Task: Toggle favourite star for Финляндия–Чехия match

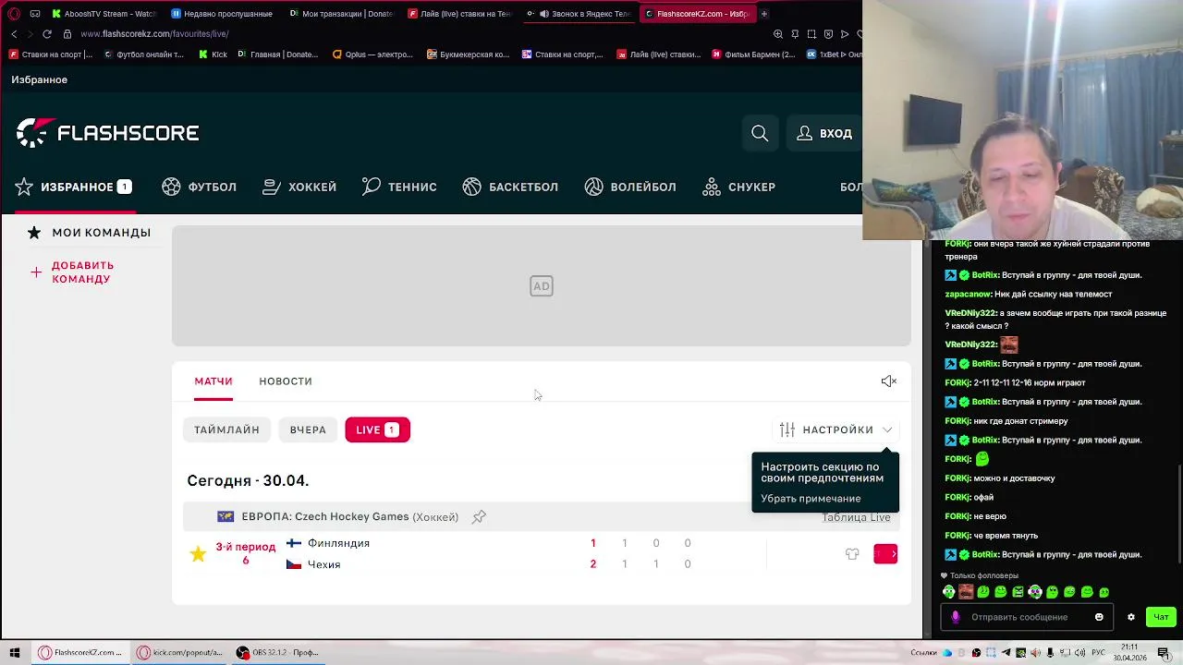Action: [198, 554]
